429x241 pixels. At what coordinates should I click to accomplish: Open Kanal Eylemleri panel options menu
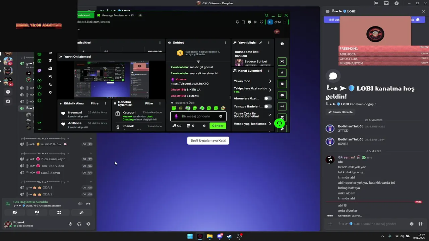pos(268,71)
